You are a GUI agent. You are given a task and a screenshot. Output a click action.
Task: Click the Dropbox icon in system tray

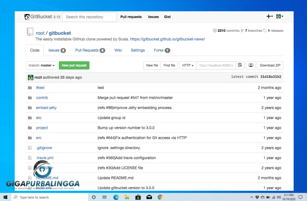257,197
